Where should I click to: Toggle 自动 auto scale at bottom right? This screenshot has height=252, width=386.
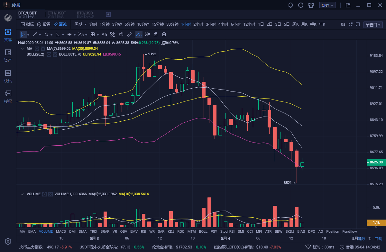[378, 239]
